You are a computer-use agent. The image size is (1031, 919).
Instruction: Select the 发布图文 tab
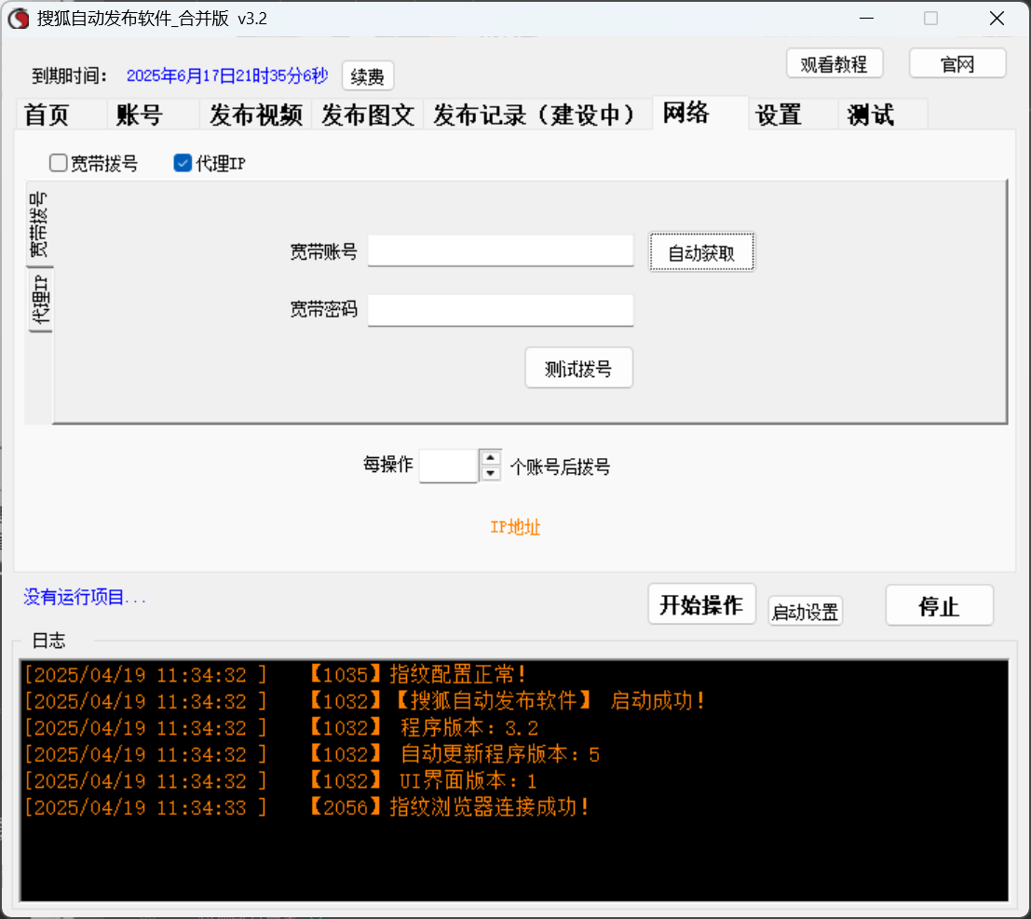click(x=368, y=115)
